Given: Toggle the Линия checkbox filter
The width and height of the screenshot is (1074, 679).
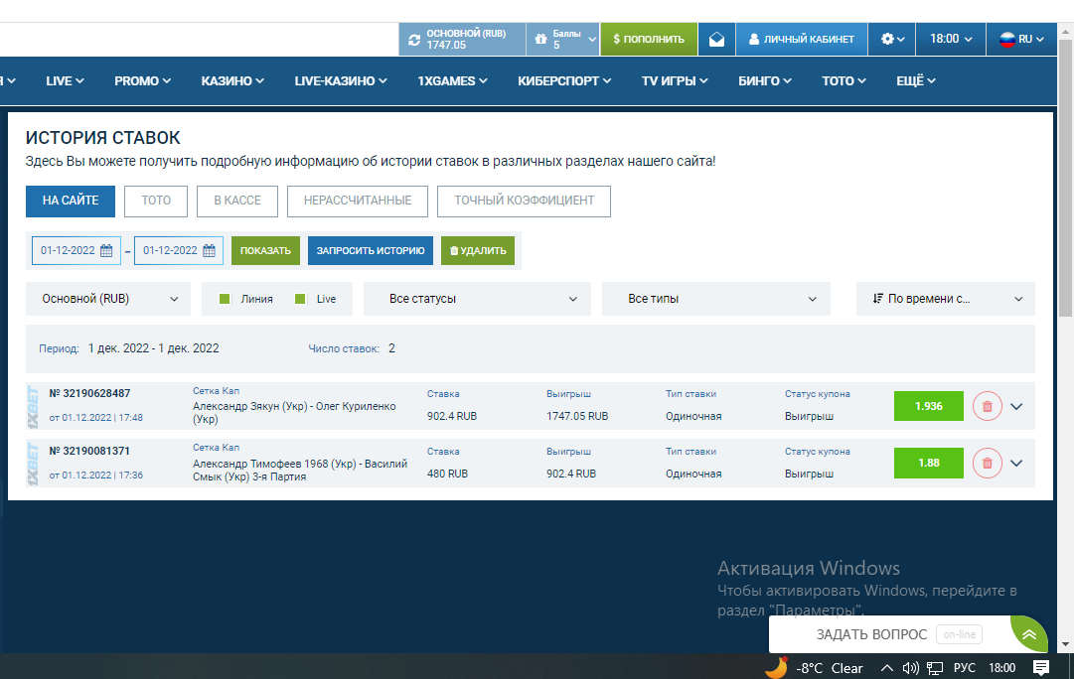Looking at the screenshot, I should pos(225,299).
